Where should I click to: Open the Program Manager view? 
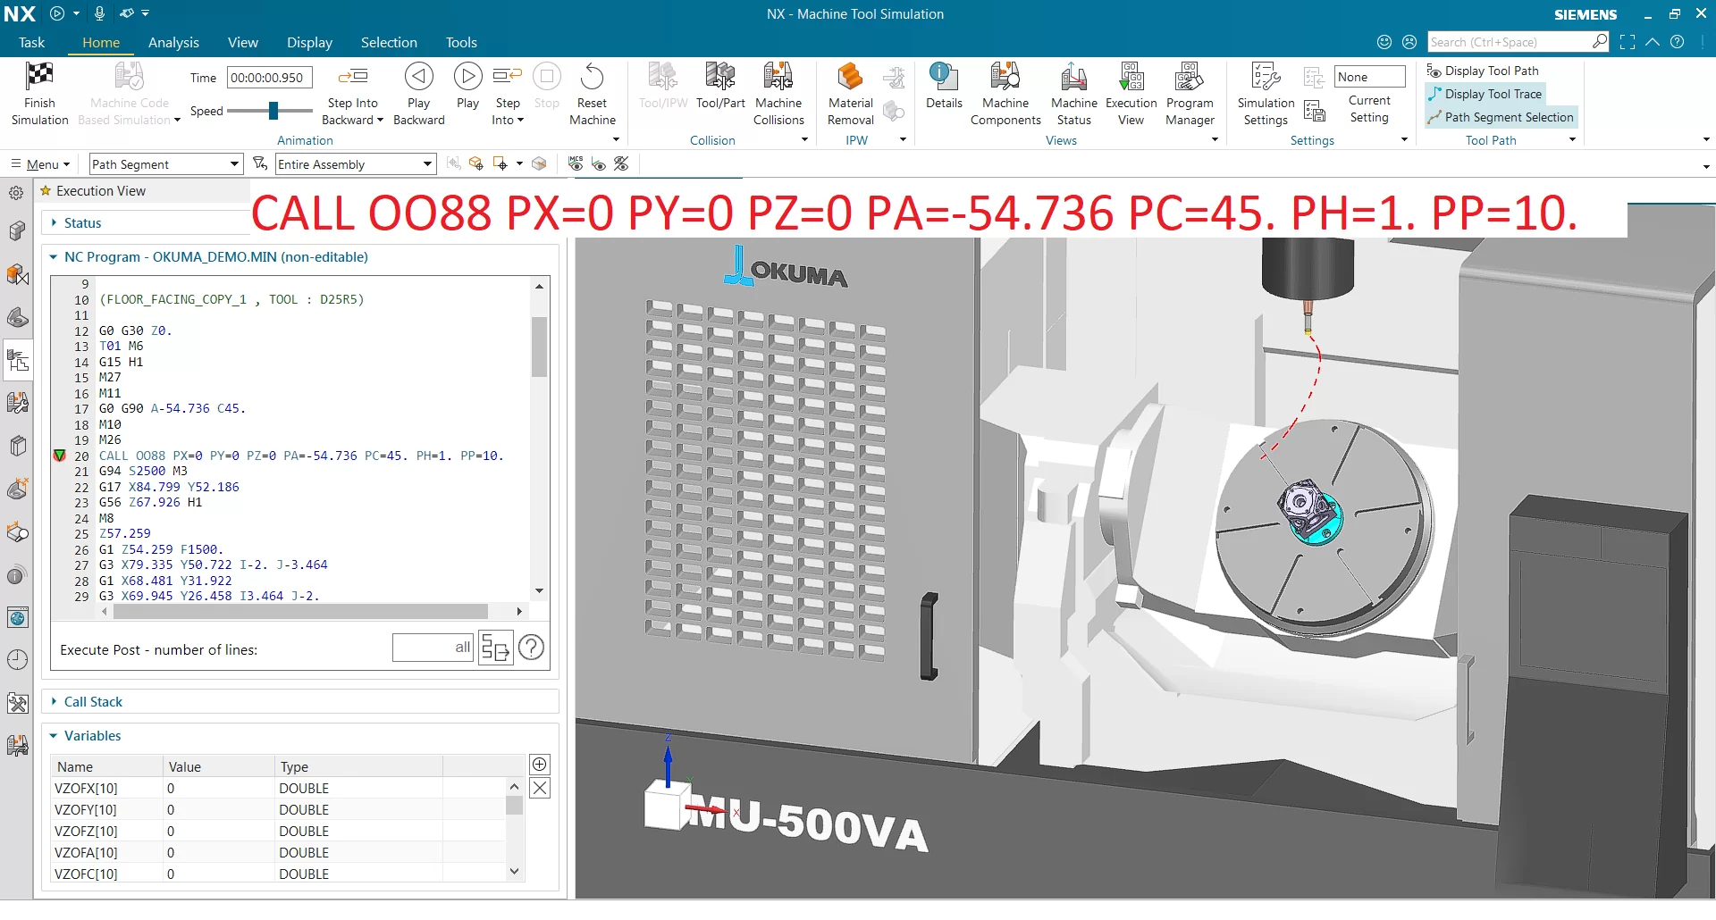pyautogui.click(x=1190, y=94)
